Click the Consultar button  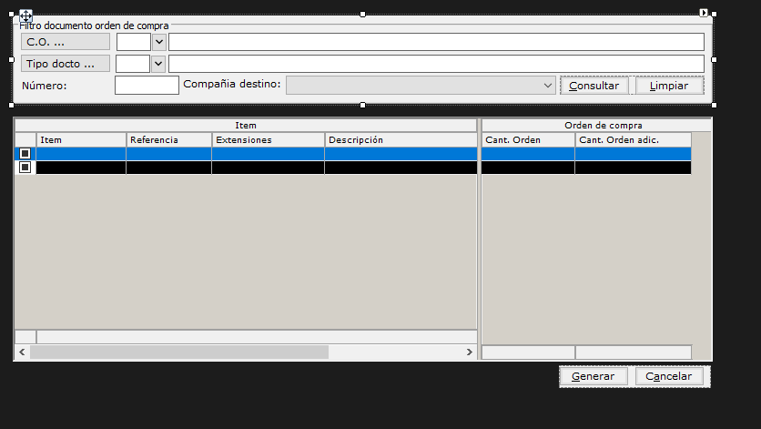tap(594, 86)
